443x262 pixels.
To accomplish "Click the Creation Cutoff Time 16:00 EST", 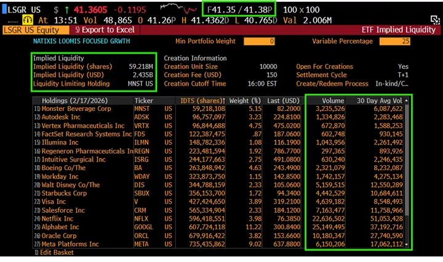I will 262,84.
